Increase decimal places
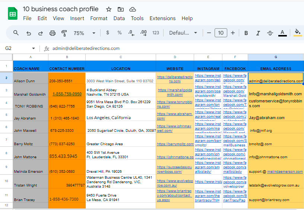 [x=143, y=33]
